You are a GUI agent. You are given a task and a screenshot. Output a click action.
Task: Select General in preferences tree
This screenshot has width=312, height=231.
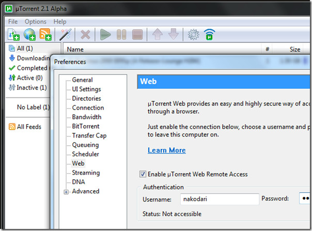[x=82, y=80]
